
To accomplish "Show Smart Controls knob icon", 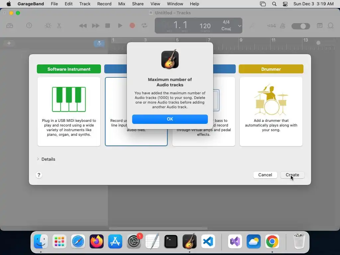I will (48, 26).
